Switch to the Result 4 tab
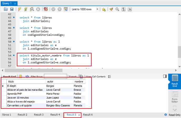The height and width of the screenshot is (118, 181). click(55, 115)
